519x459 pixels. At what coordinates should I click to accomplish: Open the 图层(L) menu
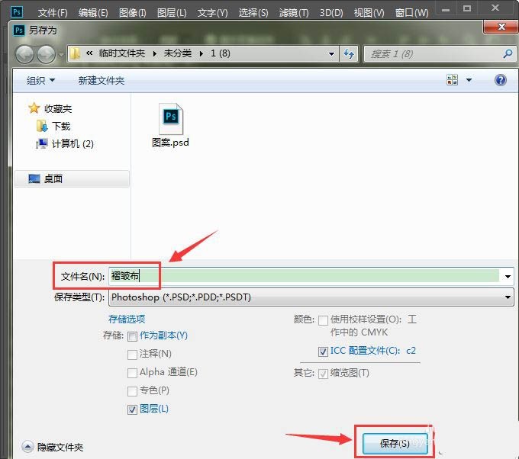pyautogui.click(x=172, y=13)
